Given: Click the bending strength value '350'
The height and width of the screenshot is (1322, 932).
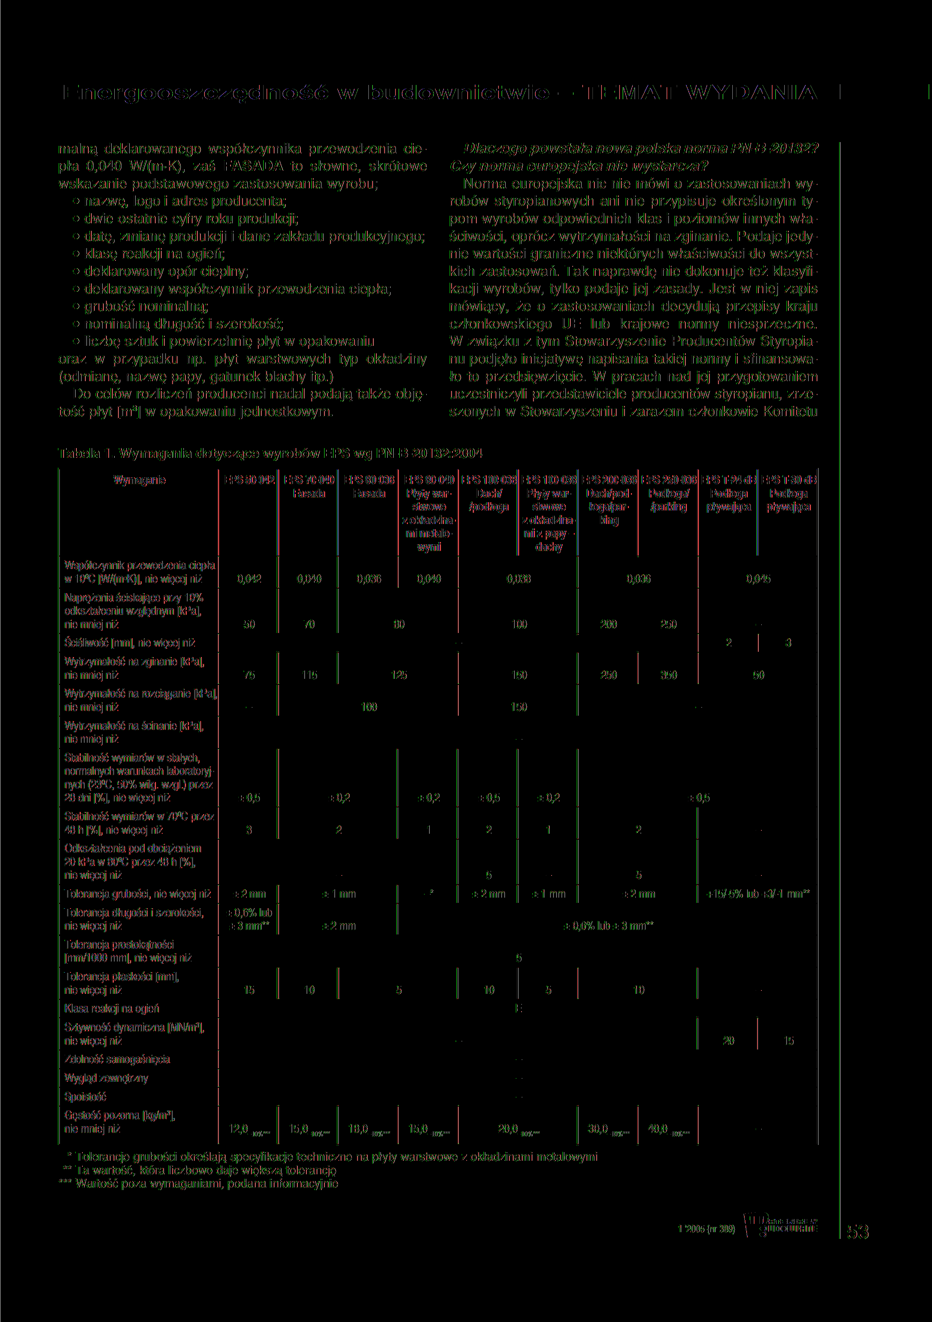Looking at the screenshot, I should (x=668, y=675).
